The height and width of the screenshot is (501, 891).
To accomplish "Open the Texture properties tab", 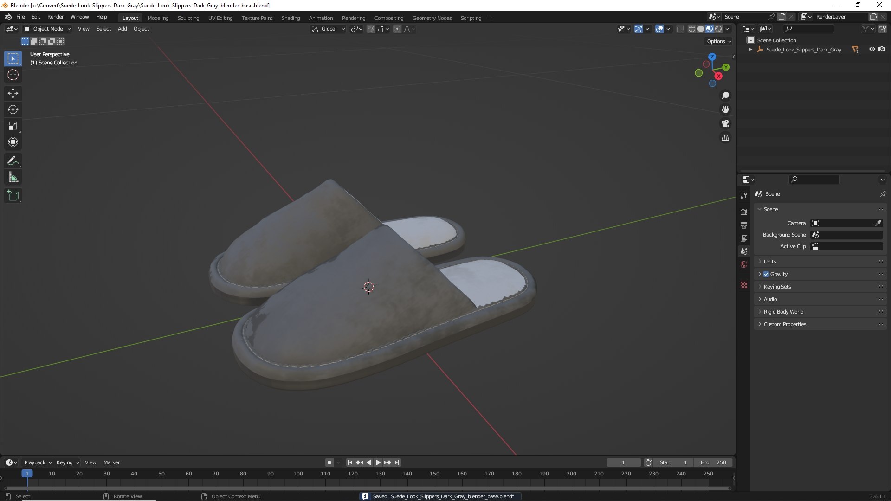I will coord(744,285).
